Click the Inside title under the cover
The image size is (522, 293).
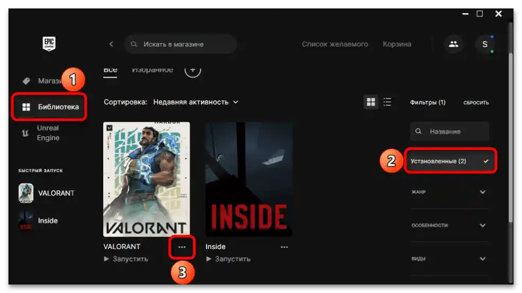click(x=215, y=247)
